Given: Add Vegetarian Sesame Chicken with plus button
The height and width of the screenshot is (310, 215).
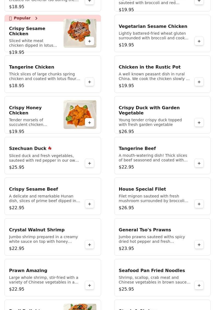Looking at the screenshot, I should point(199,41).
